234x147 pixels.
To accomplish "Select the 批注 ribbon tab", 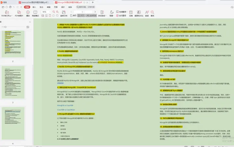I will pyautogui.click(x=41, y=7).
